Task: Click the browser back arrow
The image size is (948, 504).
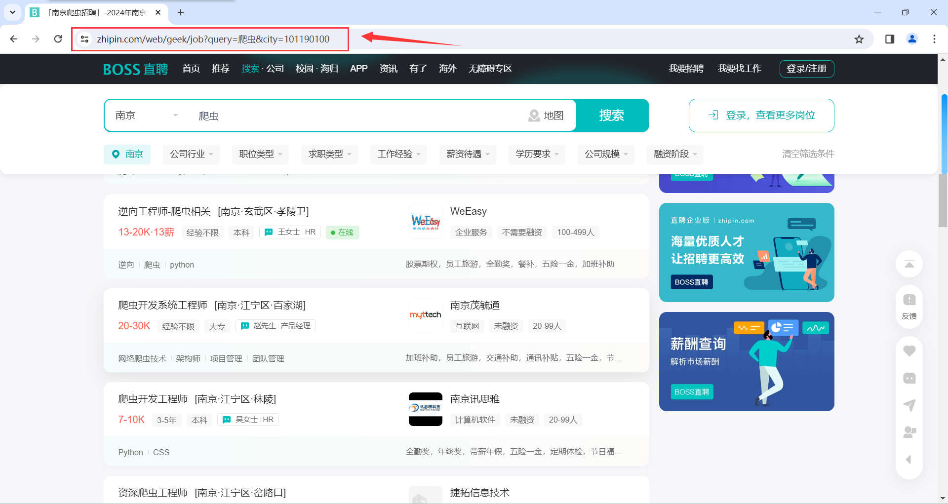Action: (x=14, y=39)
